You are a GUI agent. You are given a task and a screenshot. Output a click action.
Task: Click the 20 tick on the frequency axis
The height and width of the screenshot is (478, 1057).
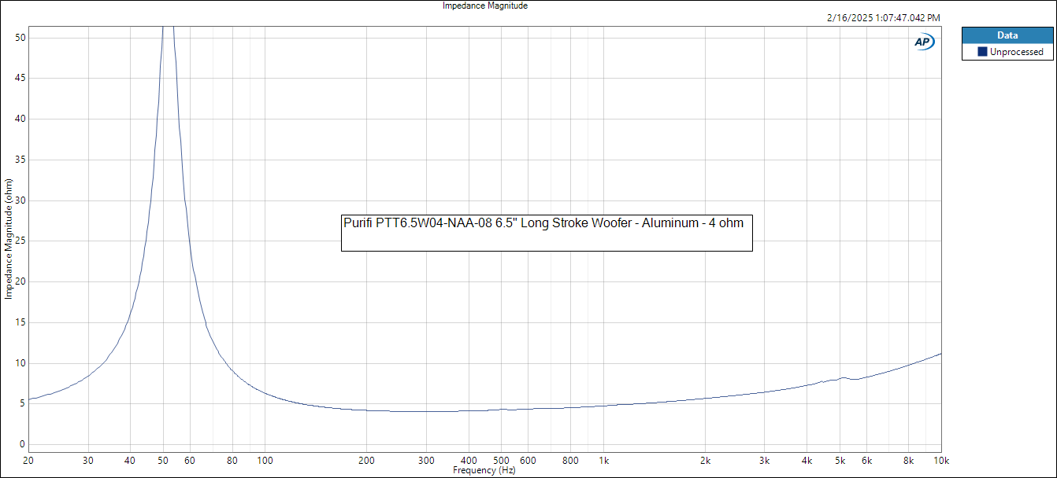[28, 460]
